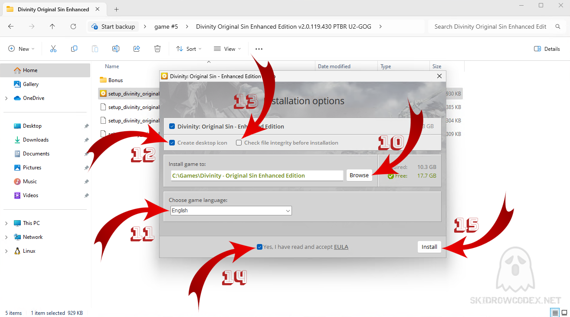Toggle the Details pane button

547,49
